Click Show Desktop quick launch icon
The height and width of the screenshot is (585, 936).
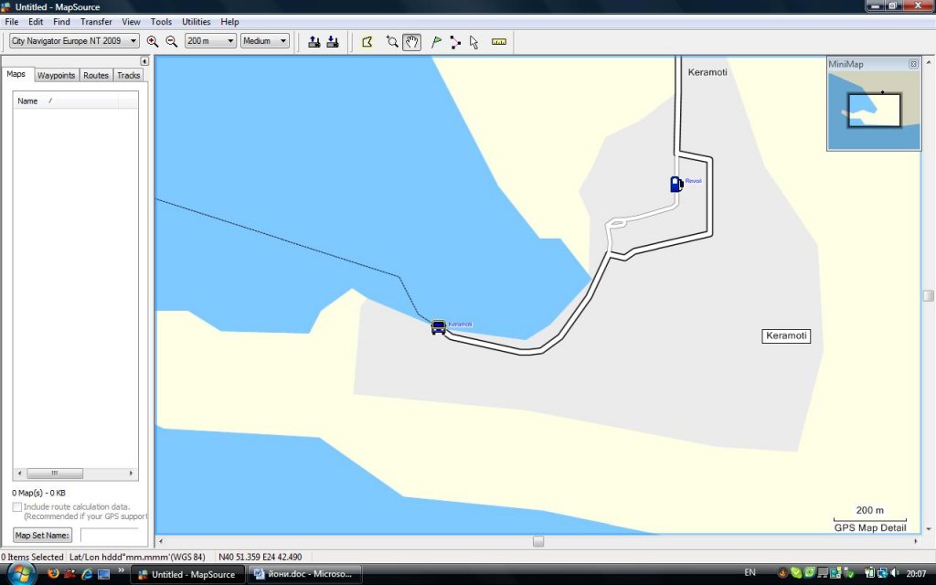104,574
